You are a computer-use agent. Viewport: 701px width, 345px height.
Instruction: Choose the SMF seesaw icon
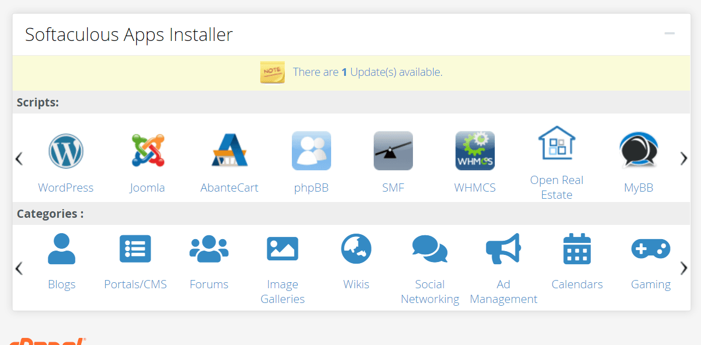coord(393,151)
